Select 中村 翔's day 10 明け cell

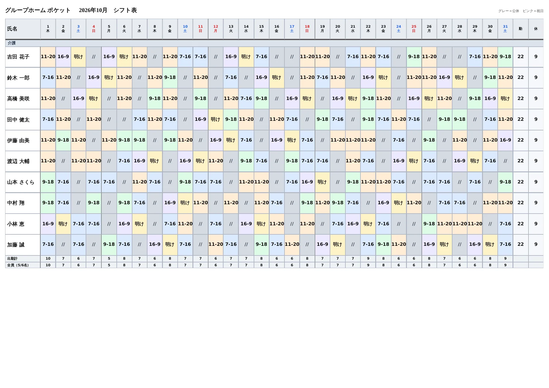tap(185, 203)
